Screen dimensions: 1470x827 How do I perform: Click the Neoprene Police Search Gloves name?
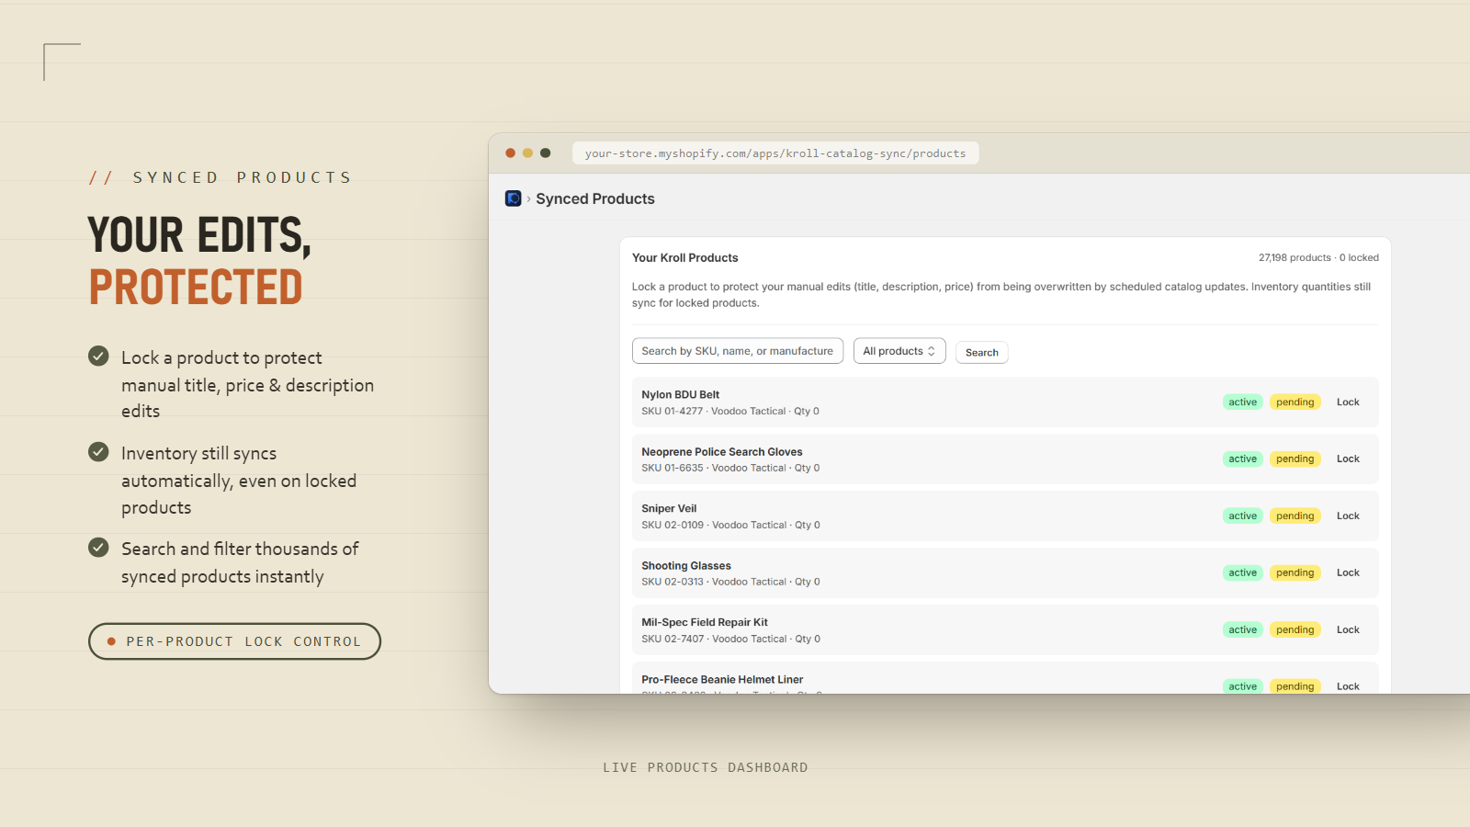point(722,452)
